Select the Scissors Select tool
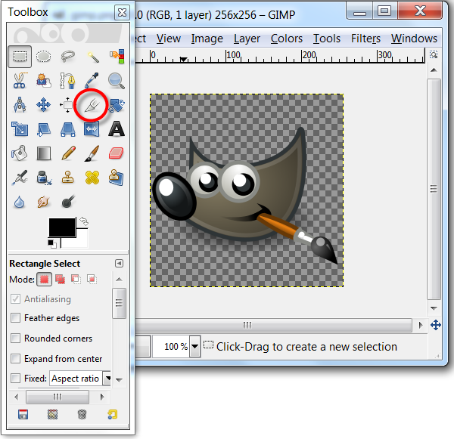Image resolution: width=454 pixels, height=439 pixels. [x=20, y=81]
